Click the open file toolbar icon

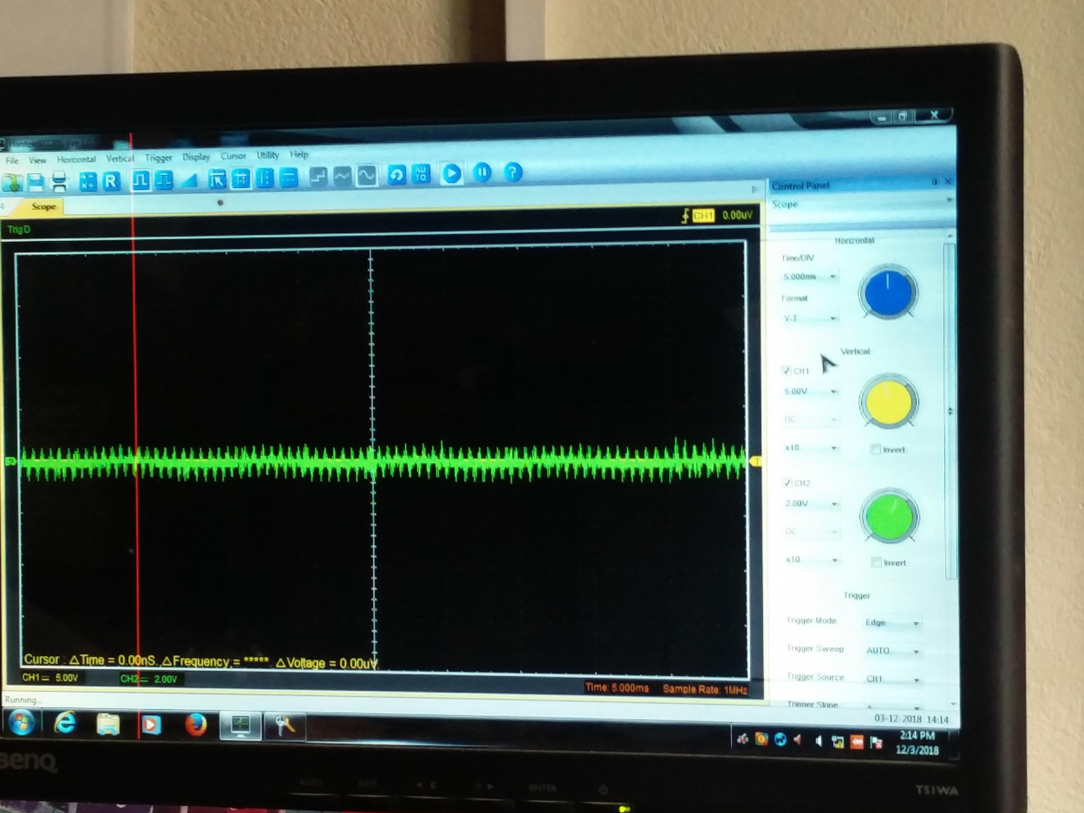pyautogui.click(x=12, y=183)
